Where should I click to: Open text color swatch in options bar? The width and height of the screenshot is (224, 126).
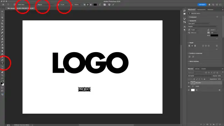[95, 5]
